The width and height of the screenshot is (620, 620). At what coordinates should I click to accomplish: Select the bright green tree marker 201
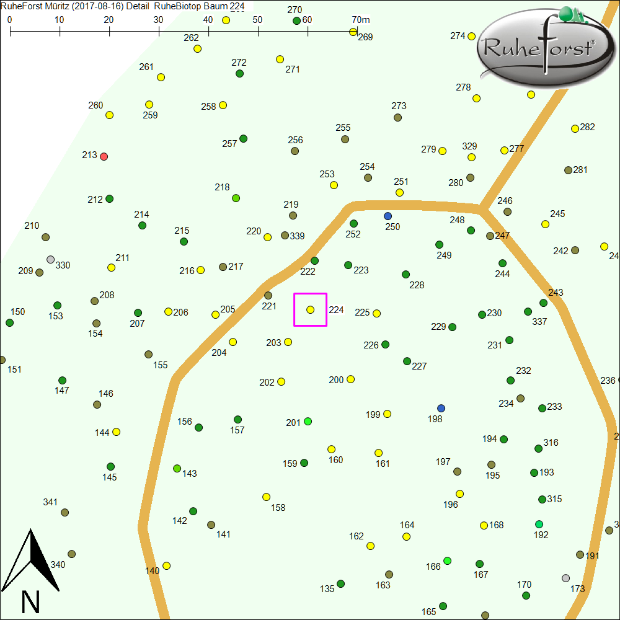coord(308,422)
